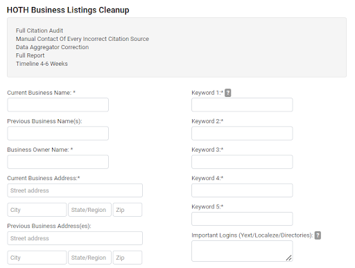Click Previous Business Address street address field

[x=75, y=238]
